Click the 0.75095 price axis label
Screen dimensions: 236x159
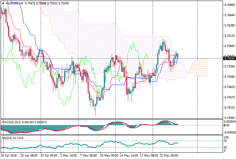pyautogui.click(x=229, y=77)
